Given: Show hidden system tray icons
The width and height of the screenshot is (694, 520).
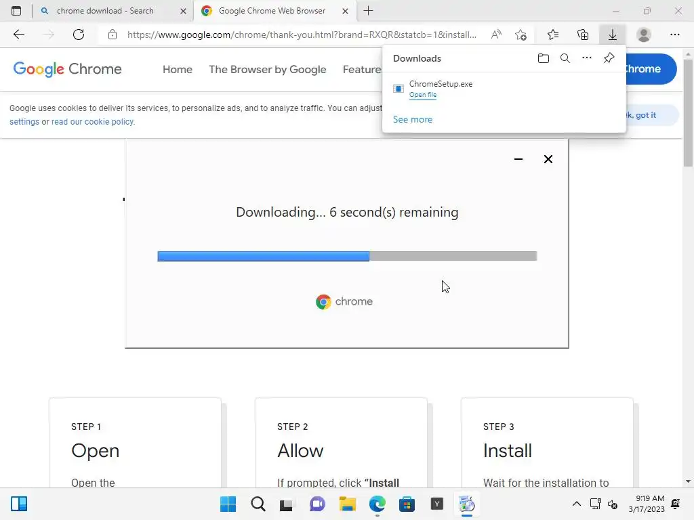Looking at the screenshot, I should coord(576,504).
